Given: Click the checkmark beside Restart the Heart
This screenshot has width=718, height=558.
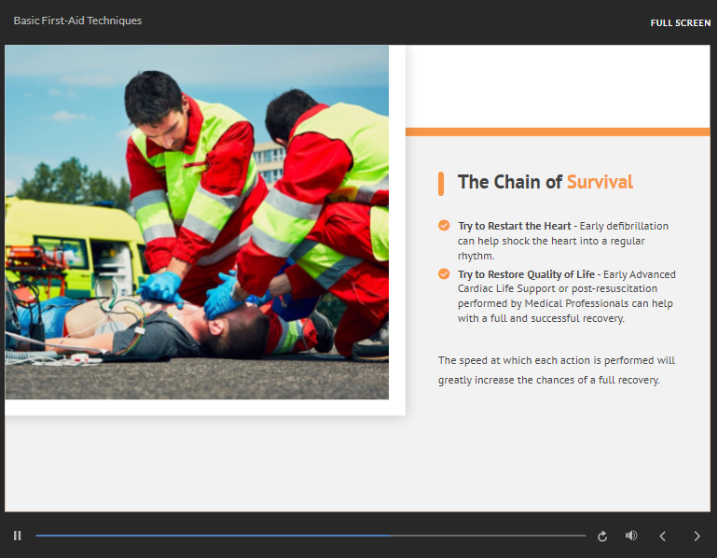Looking at the screenshot, I should click(444, 226).
